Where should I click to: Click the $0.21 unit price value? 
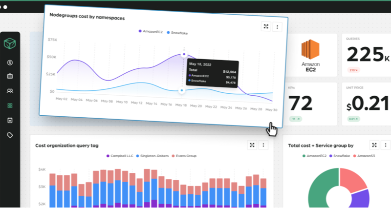[x=368, y=104]
